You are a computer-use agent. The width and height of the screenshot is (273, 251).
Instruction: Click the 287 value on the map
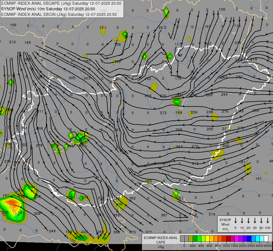pos(239,77)
